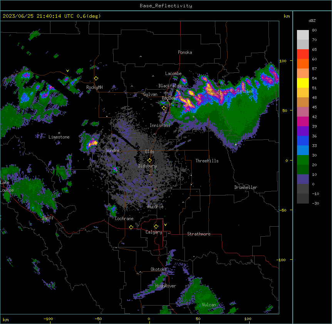Click the Ponoka city label
This screenshot has width=332, height=324.
pyautogui.click(x=185, y=52)
